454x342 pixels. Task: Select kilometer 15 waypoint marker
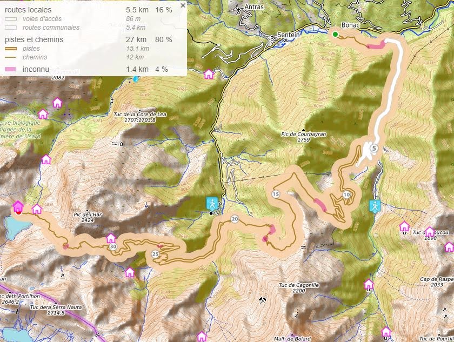click(x=276, y=194)
